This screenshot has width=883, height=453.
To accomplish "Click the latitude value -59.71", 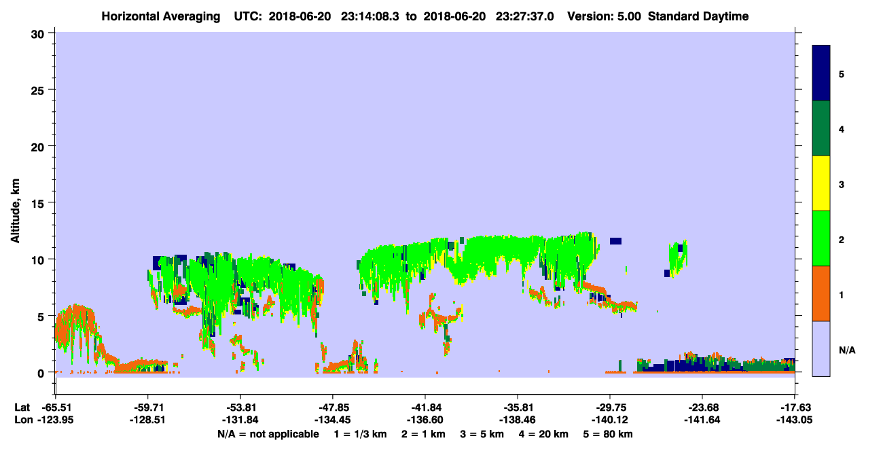I will pos(148,407).
